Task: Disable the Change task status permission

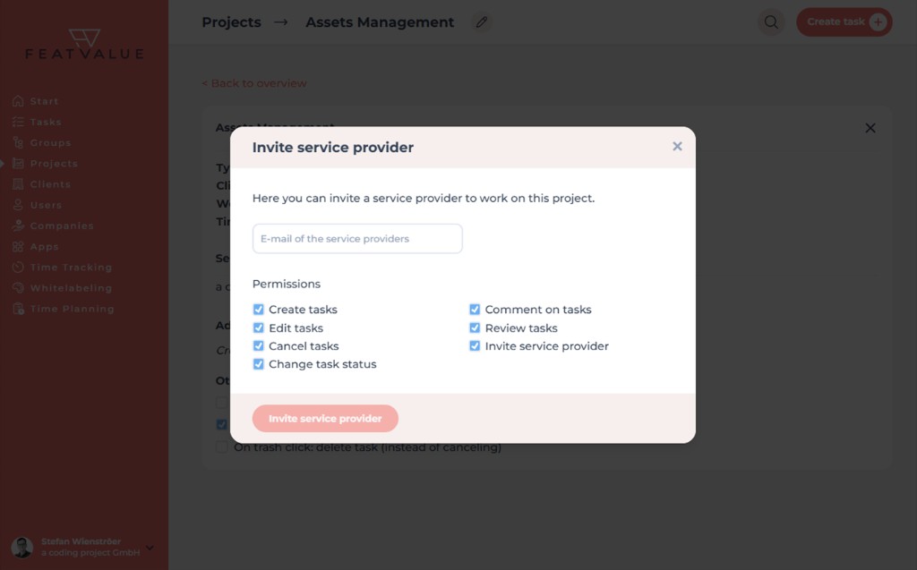Action: 259,364
